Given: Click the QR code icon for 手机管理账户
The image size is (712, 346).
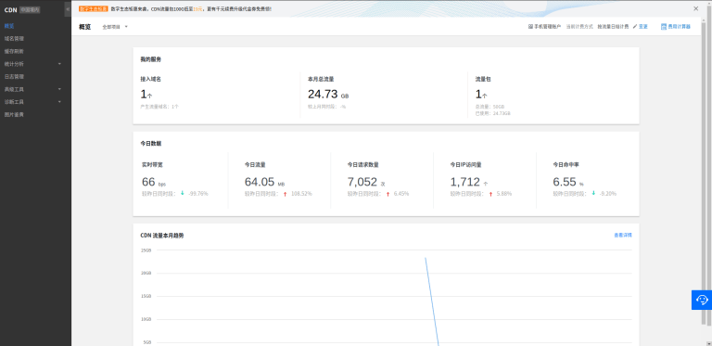Looking at the screenshot, I should [x=530, y=27].
